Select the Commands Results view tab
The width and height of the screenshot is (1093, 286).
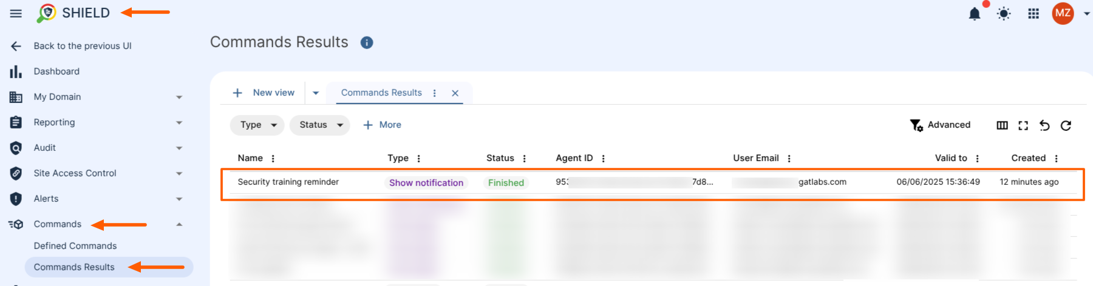click(x=381, y=93)
